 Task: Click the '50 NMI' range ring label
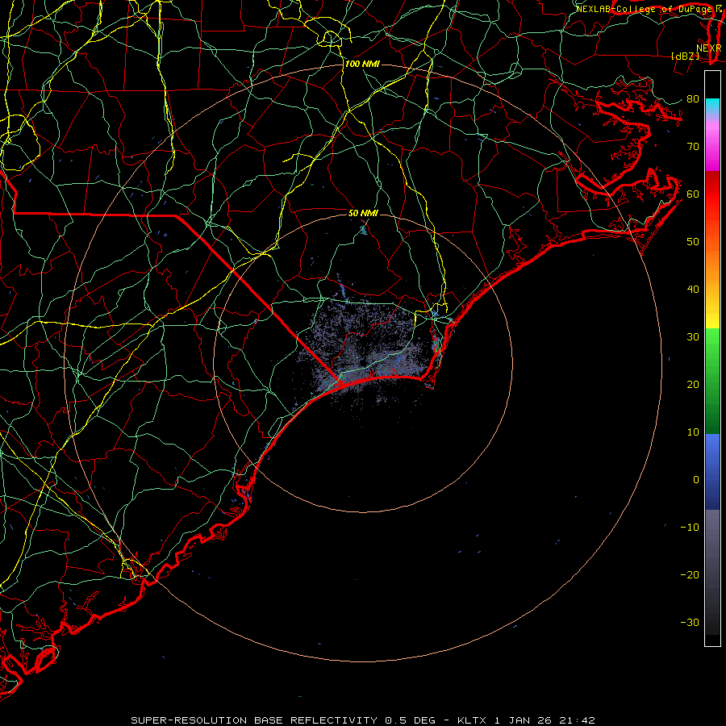pos(363,213)
